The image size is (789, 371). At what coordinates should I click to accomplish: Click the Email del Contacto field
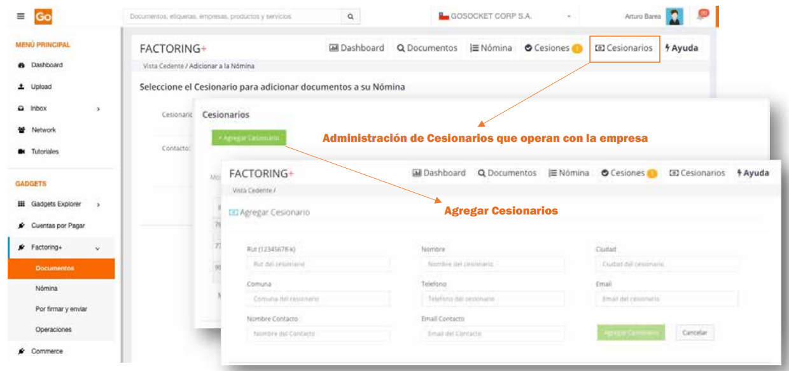[492, 333]
